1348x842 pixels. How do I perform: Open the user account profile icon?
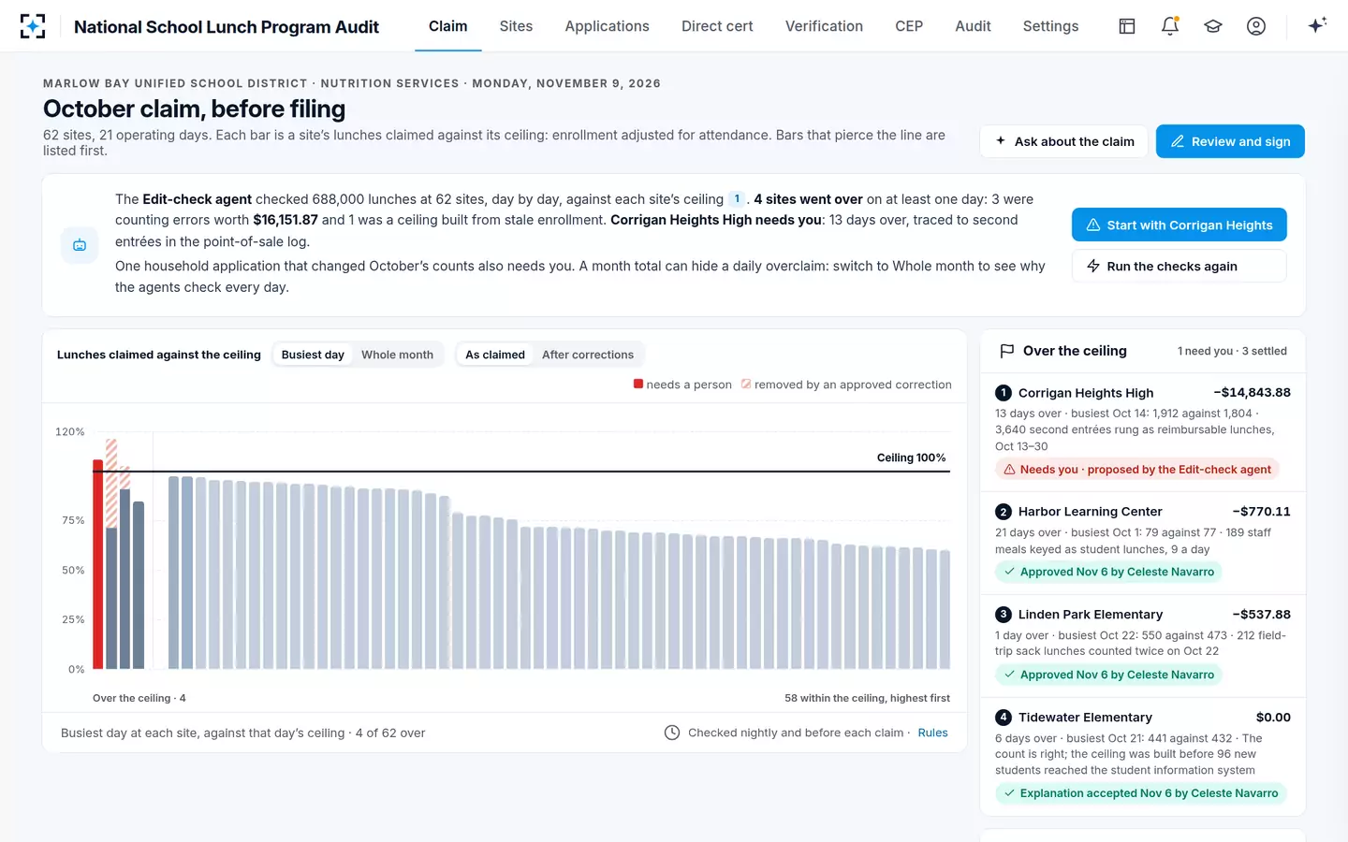1256,26
